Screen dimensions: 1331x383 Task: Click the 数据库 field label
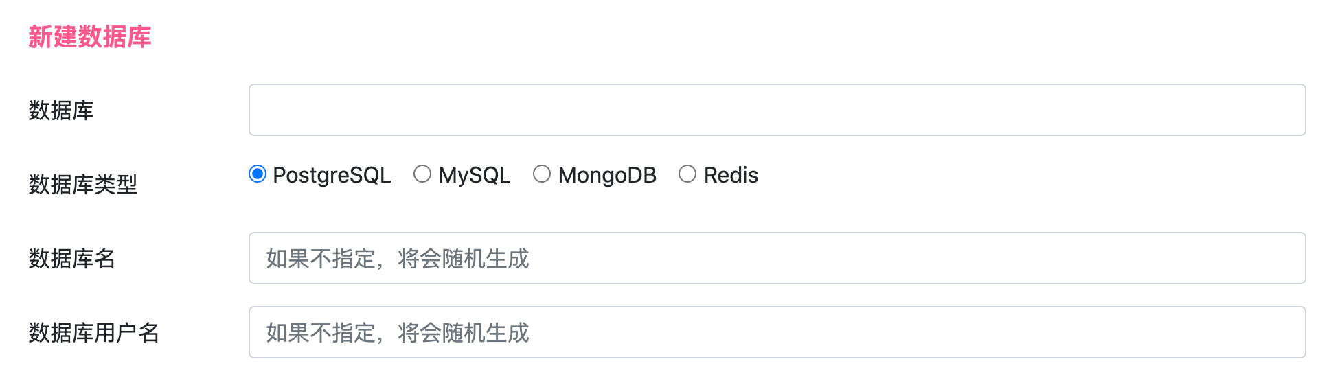pos(61,111)
